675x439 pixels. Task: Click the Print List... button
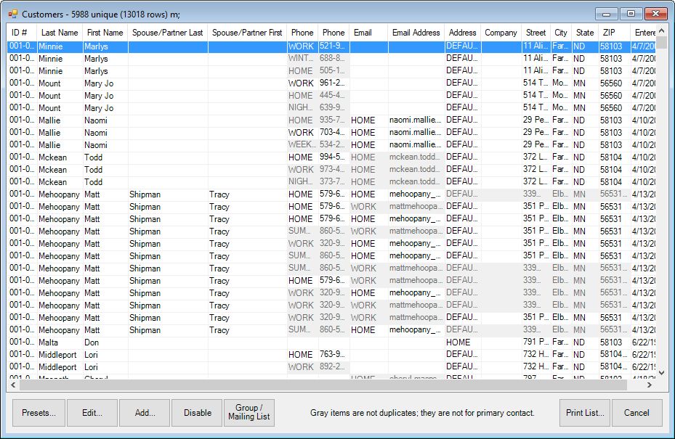(585, 413)
